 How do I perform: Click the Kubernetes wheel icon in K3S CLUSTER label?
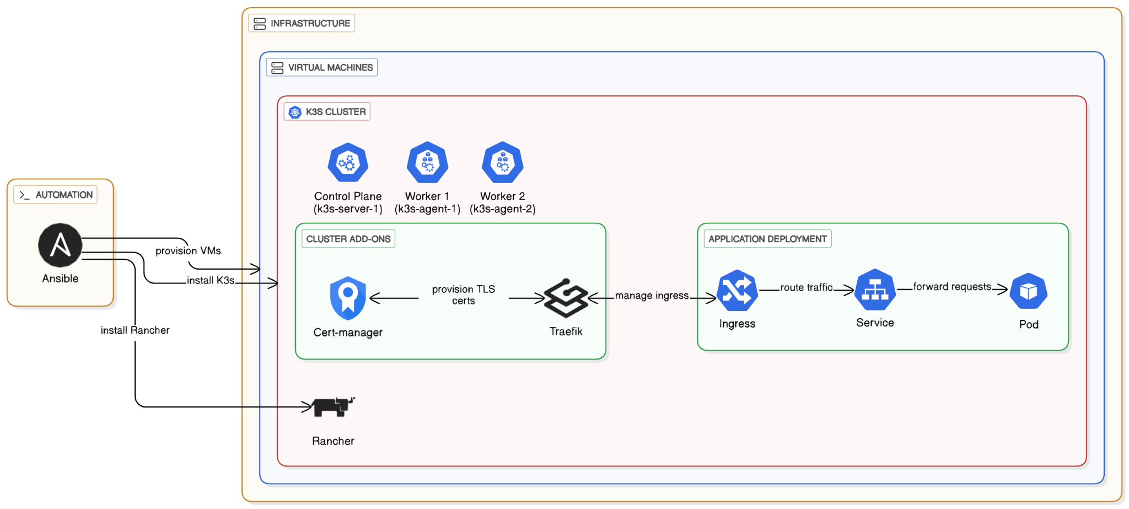click(x=295, y=112)
